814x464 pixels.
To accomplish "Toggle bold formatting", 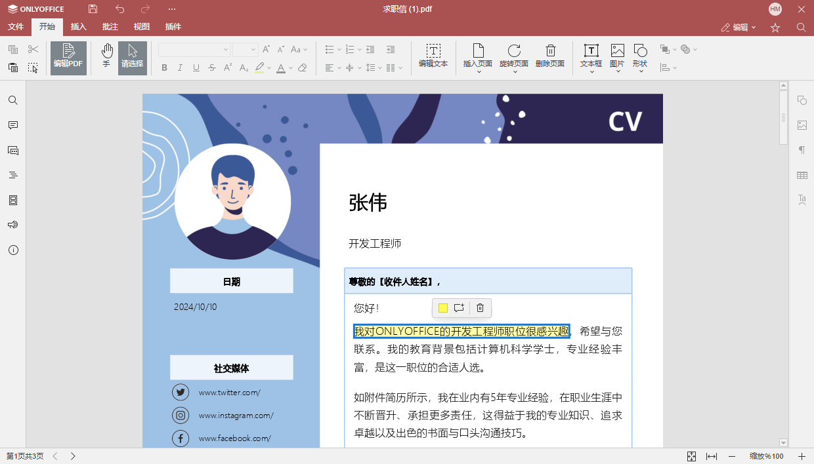I will click(x=164, y=68).
